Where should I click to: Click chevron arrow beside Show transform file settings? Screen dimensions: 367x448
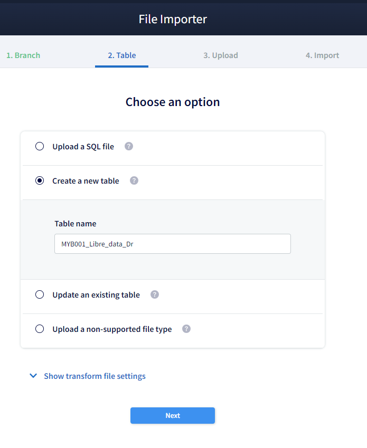(33, 376)
